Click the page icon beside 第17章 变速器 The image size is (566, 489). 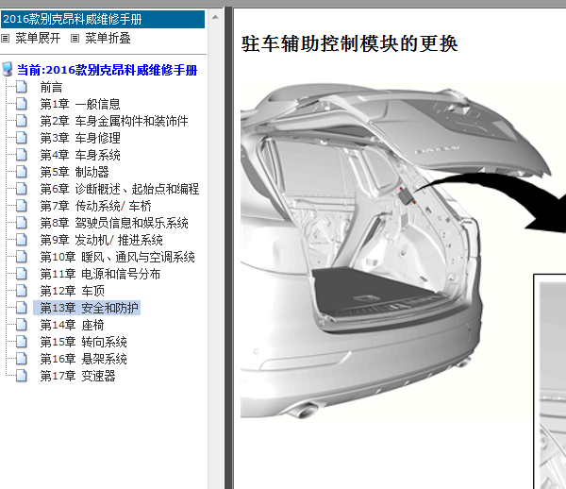[x=22, y=376]
